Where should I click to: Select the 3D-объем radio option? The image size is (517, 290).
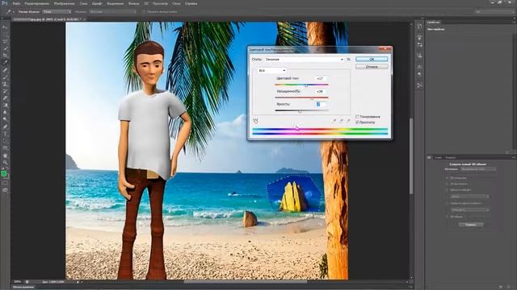click(448, 217)
